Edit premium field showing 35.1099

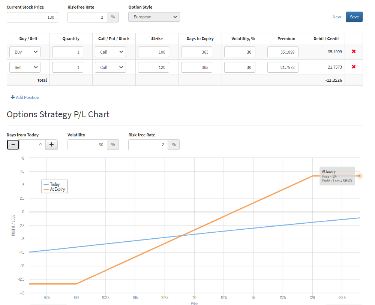point(283,52)
